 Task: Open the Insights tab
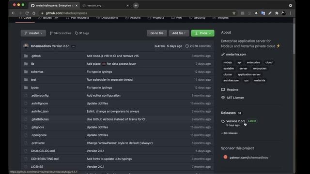coord(221,18)
